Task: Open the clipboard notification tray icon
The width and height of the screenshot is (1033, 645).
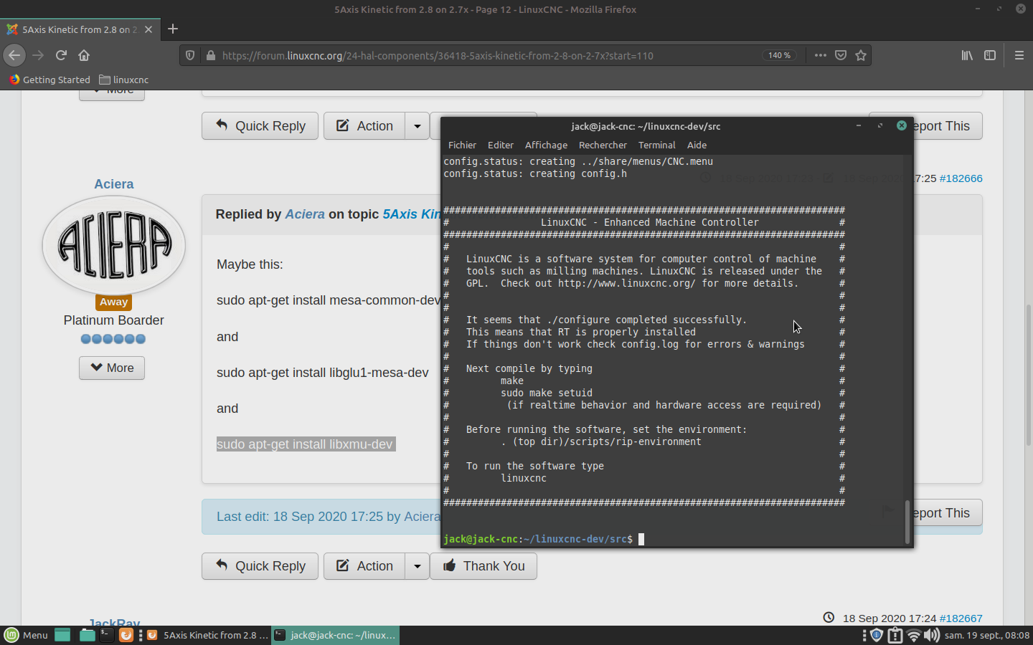Action: [895, 635]
